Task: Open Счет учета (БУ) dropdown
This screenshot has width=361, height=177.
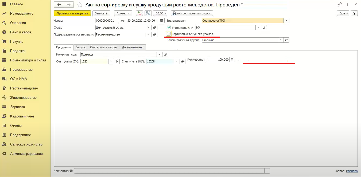Action: (111, 61)
